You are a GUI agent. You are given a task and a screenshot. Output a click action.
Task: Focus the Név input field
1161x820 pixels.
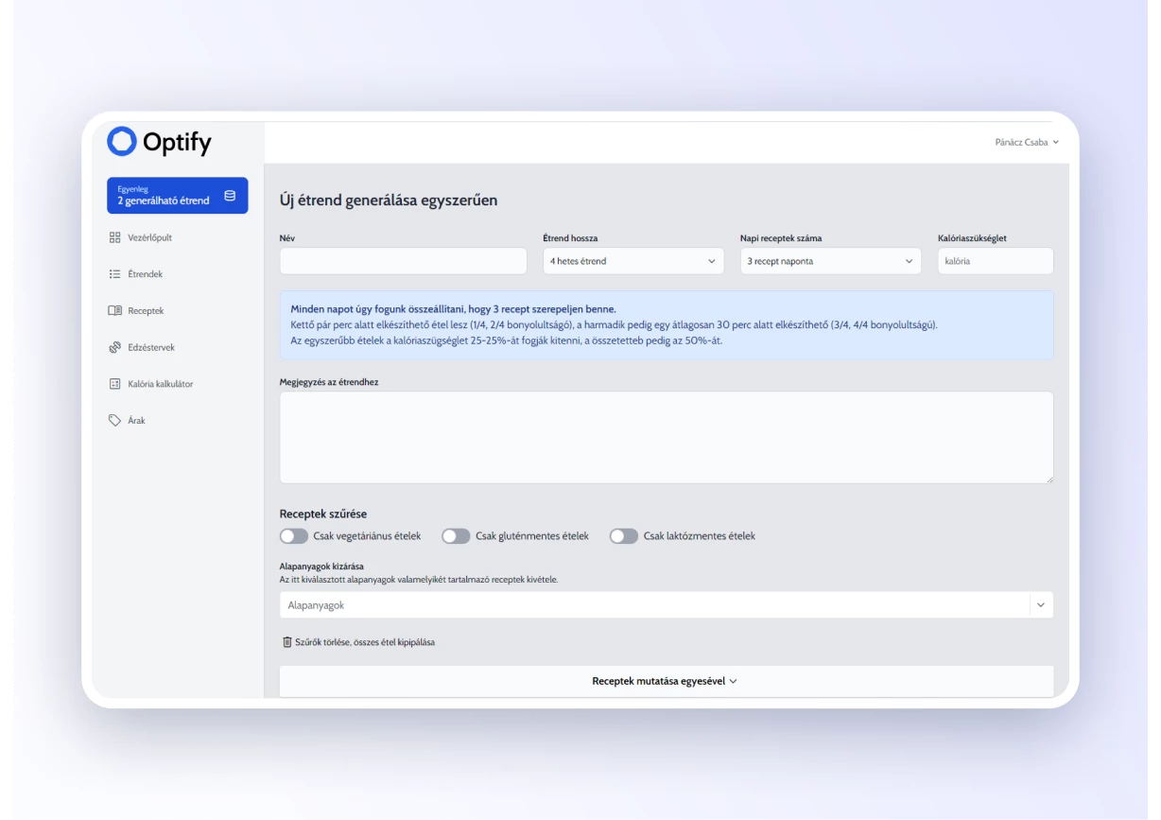[x=404, y=261]
